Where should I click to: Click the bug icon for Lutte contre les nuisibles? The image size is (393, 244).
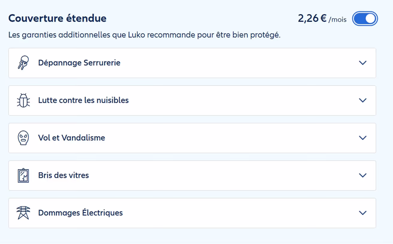coord(23,100)
